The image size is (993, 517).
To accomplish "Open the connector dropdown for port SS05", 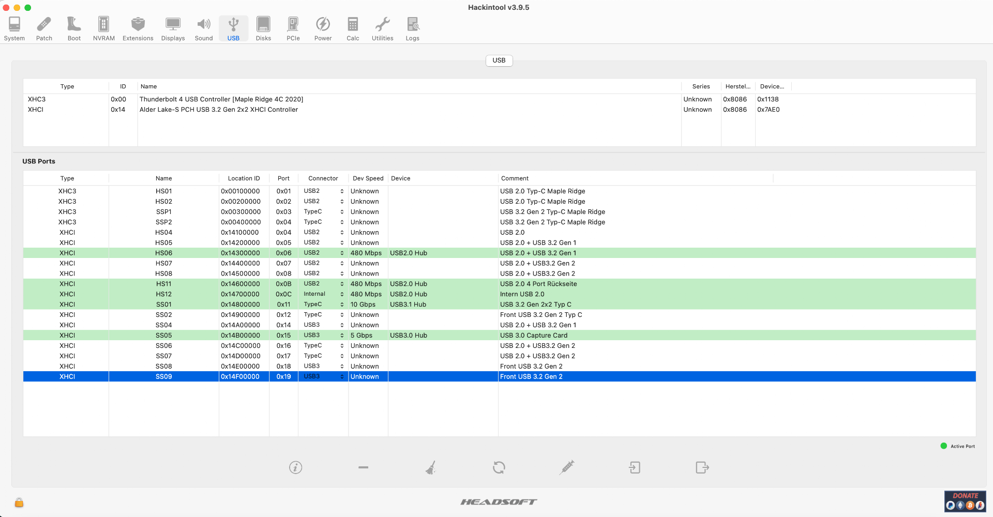I will (323, 336).
